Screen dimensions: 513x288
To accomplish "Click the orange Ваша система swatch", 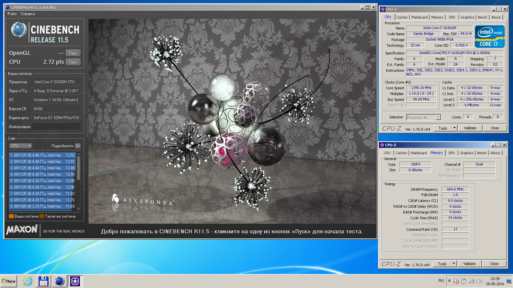I will pyautogui.click(x=12, y=216).
